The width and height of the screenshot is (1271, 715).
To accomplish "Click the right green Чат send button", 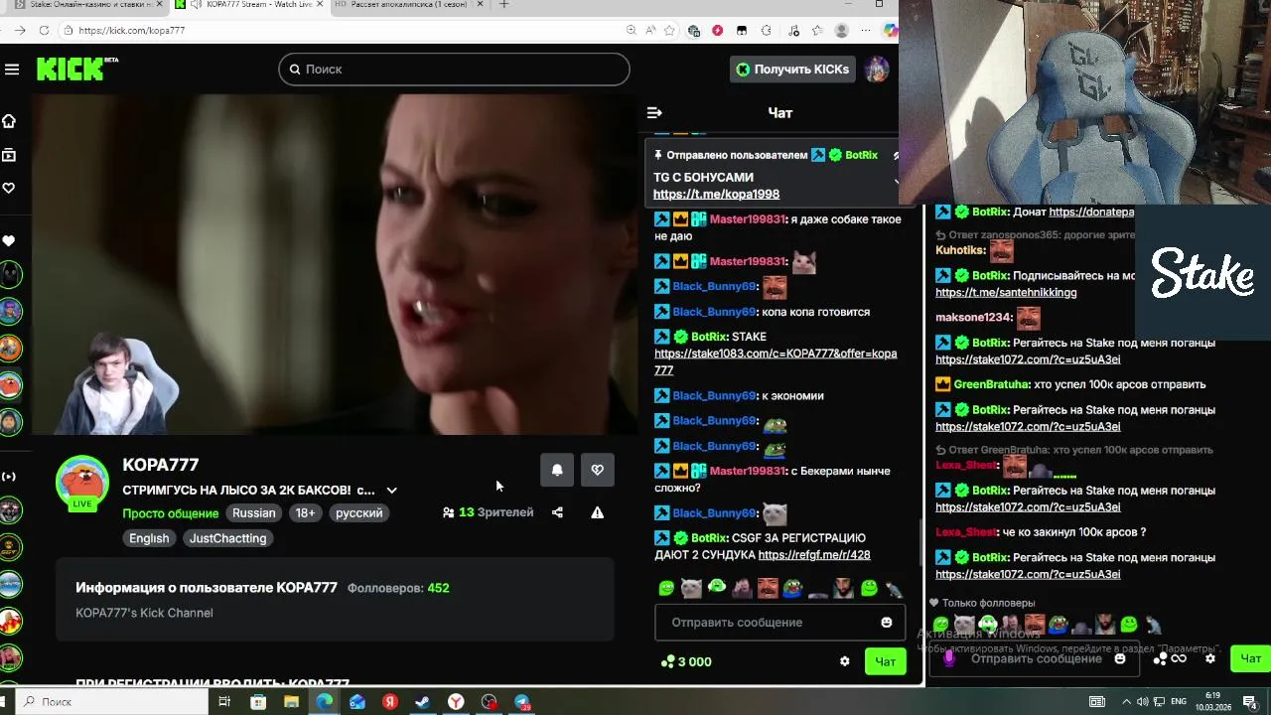I will [x=1250, y=658].
